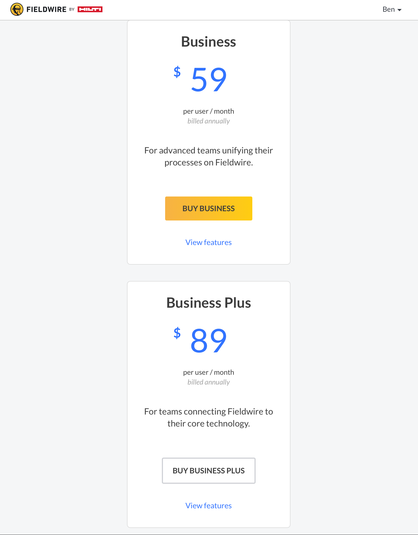Click the Fieldwire hard hat logo icon
Image resolution: width=418 pixels, height=535 pixels.
pos(17,10)
